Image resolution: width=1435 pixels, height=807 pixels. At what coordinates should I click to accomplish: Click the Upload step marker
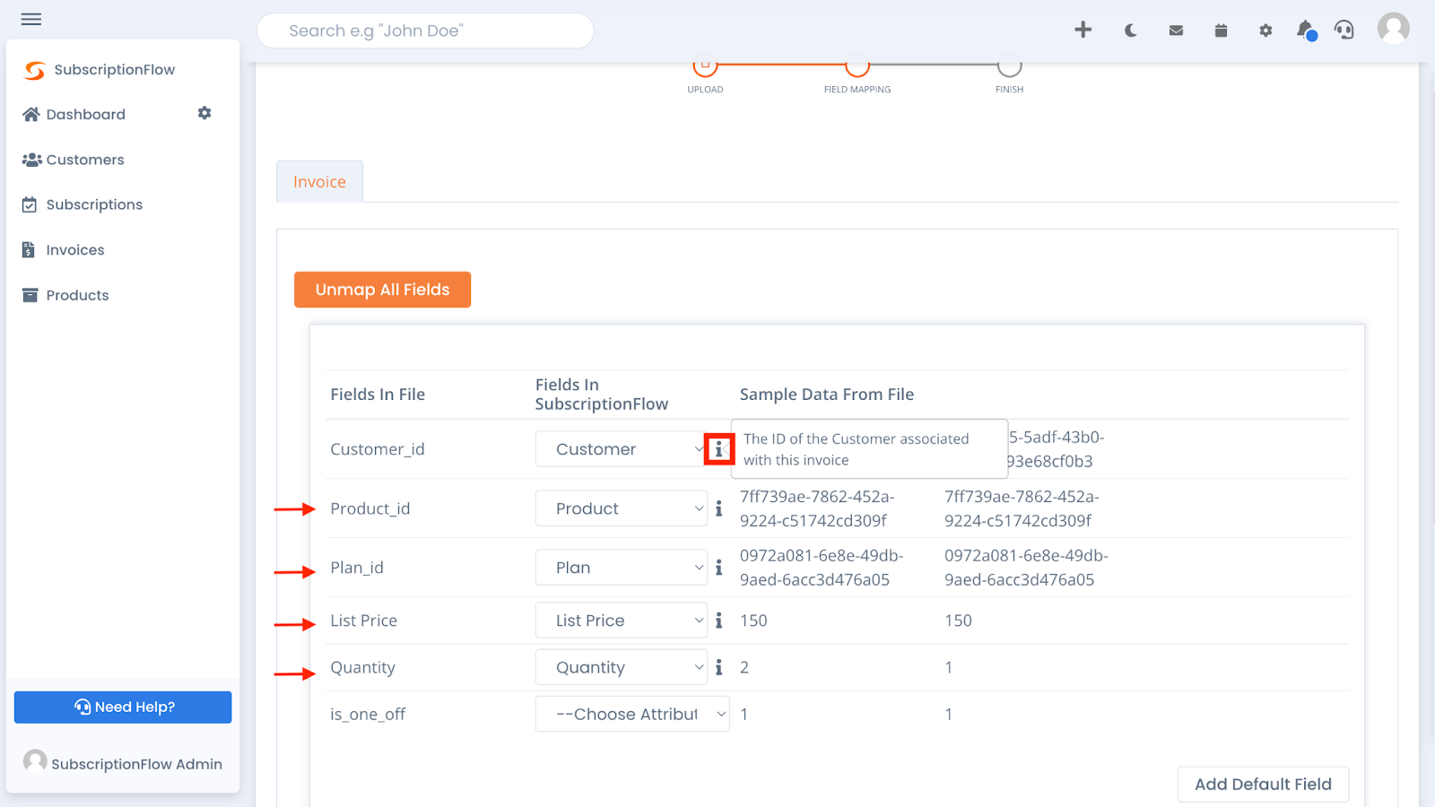tap(705, 65)
